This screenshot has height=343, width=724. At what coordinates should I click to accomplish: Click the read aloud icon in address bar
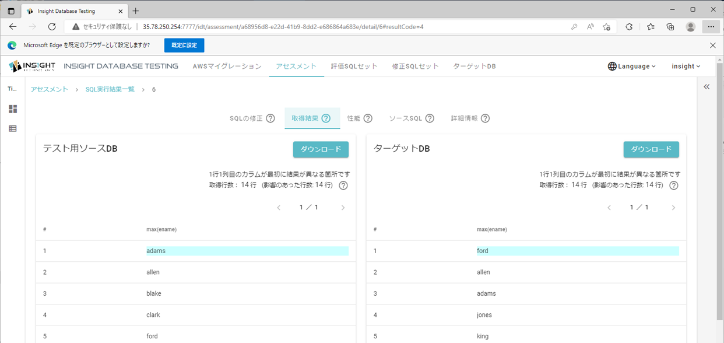click(x=591, y=27)
